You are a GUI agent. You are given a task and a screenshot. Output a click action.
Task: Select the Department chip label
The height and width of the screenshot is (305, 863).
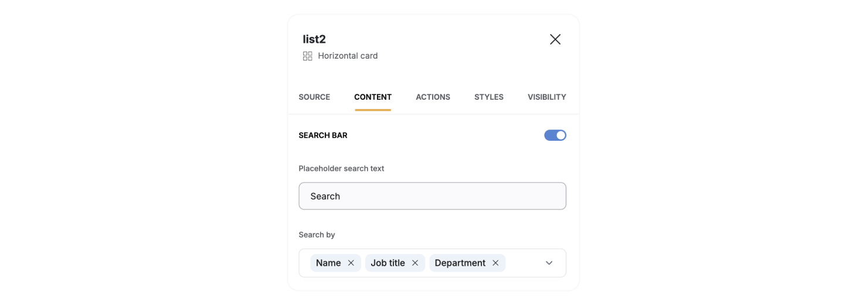tap(460, 263)
